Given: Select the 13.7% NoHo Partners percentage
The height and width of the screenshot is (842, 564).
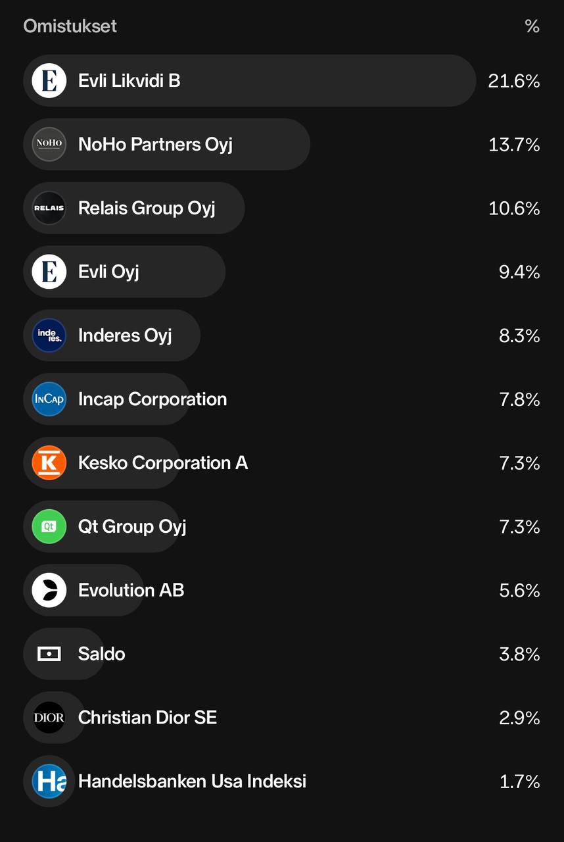Looking at the screenshot, I should tap(514, 145).
